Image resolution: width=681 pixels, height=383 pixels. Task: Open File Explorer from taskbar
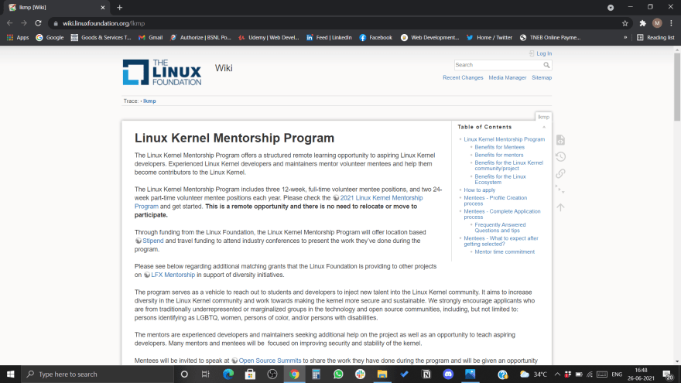(382, 374)
